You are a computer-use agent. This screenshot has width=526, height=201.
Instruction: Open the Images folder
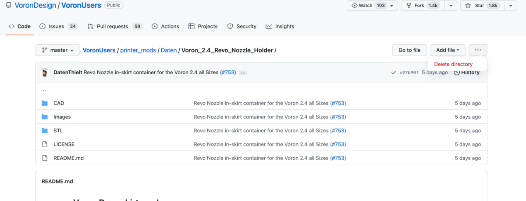tap(62, 117)
